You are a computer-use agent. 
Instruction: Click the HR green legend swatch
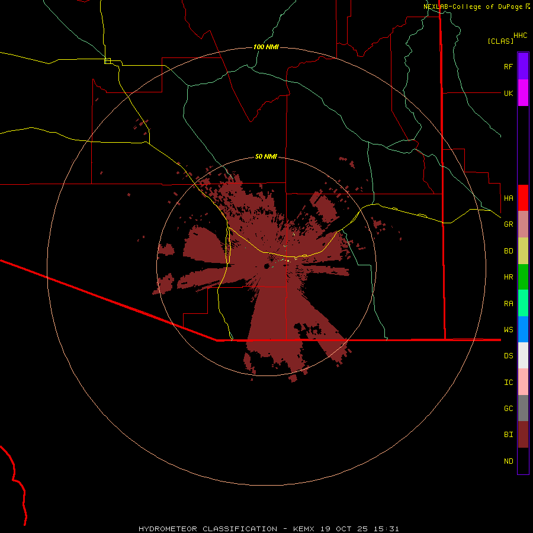[x=523, y=277]
